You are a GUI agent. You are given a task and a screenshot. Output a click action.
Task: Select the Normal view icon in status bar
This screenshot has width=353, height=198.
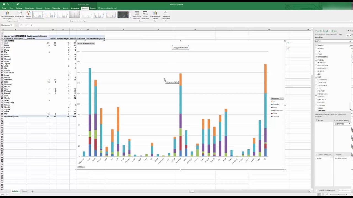point(319,194)
